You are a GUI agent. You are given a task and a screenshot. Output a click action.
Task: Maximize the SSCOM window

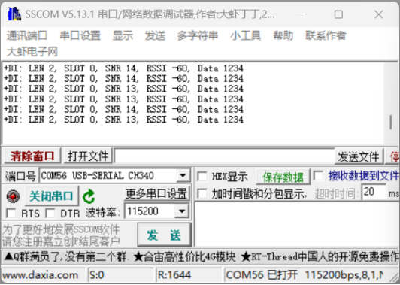338,14
